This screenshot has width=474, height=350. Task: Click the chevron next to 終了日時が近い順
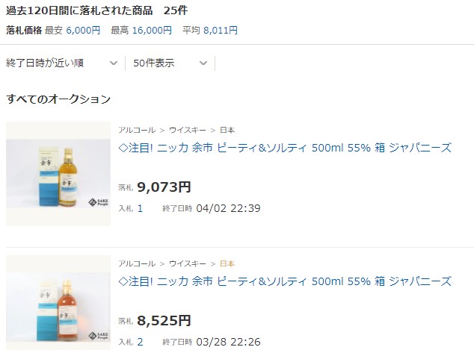pos(114,63)
